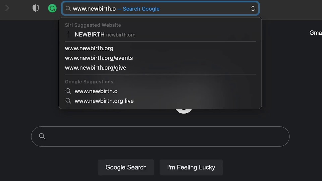Choose the www.newbirth.org suggestion
This screenshot has height=181, width=322.
pos(160,48)
